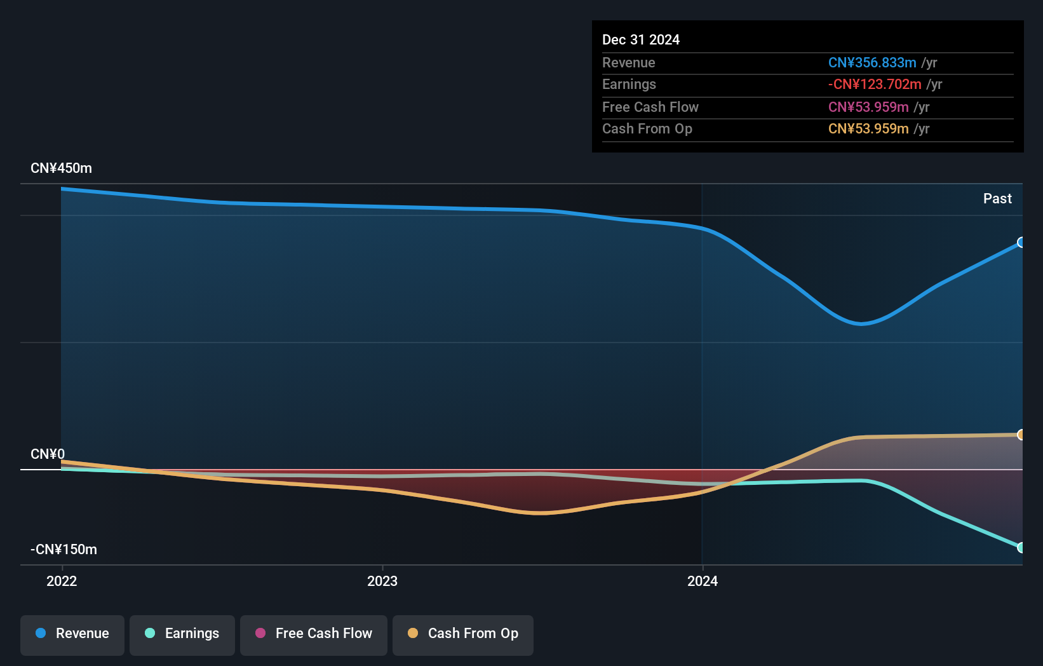Click the 2024 x-axis label
1043x666 pixels.
click(x=703, y=581)
